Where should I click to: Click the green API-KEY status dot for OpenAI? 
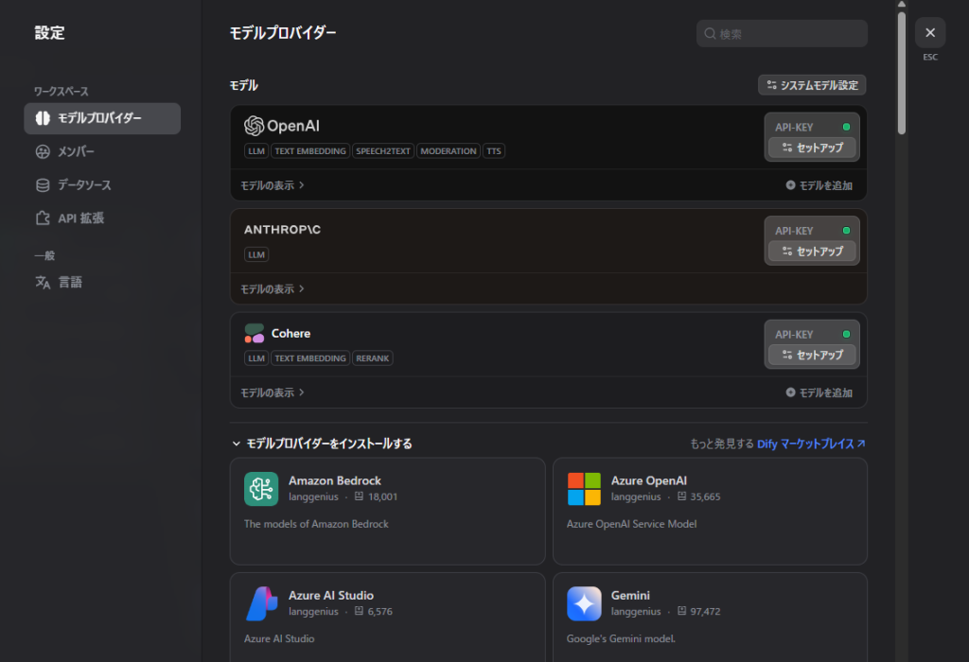click(x=847, y=128)
